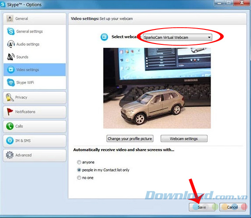Click webcam icon beside Select webcam

tap(104, 37)
